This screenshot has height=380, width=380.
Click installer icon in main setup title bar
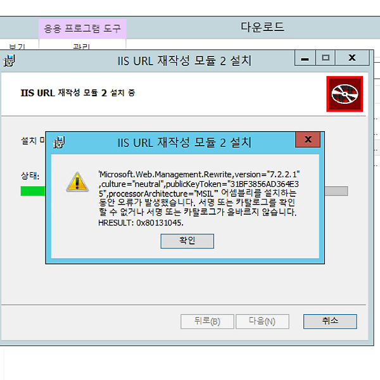click(x=9, y=60)
